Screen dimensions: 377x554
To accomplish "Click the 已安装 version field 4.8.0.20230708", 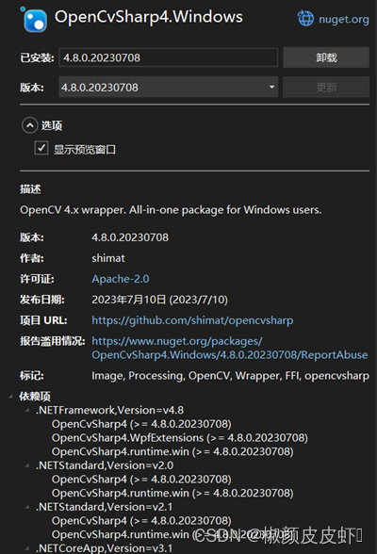I will click(168, 57).
